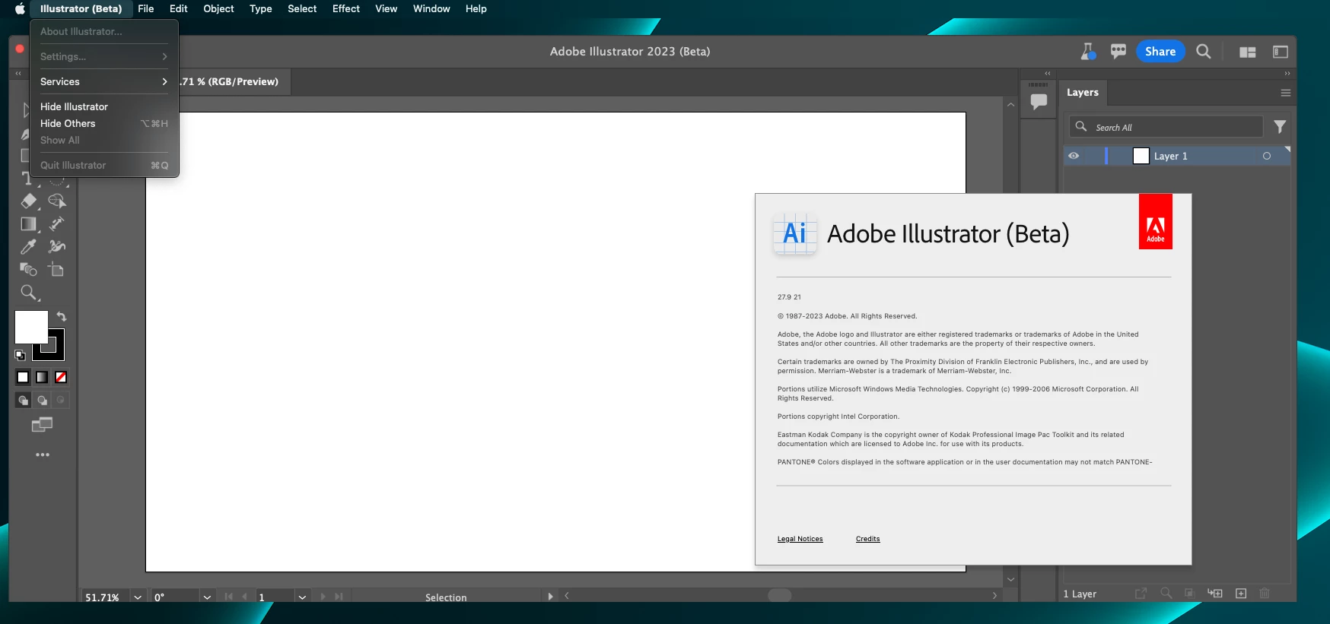Screen dimensions: 1330x624
Task: Click the Layers filter funnel icon
Action: 1280,127
